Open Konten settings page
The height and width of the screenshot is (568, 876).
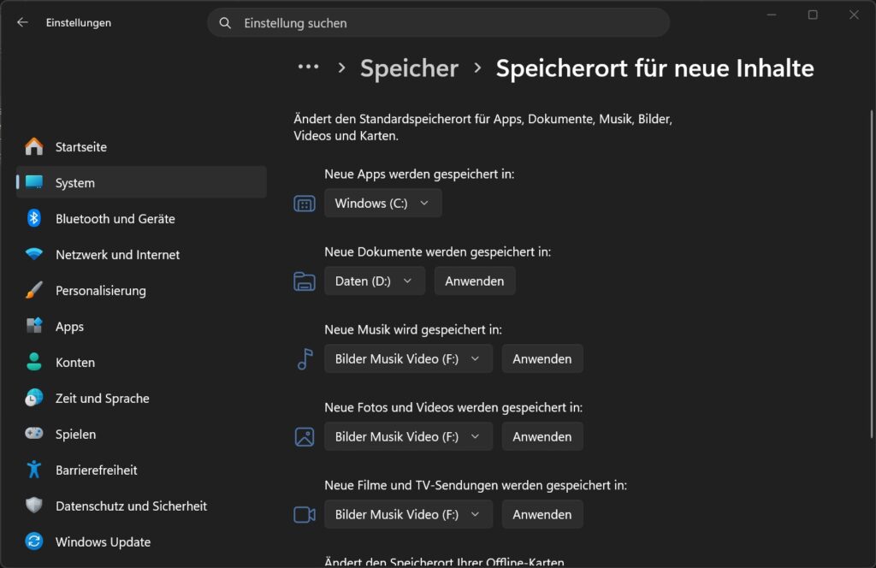pos(141,362)
